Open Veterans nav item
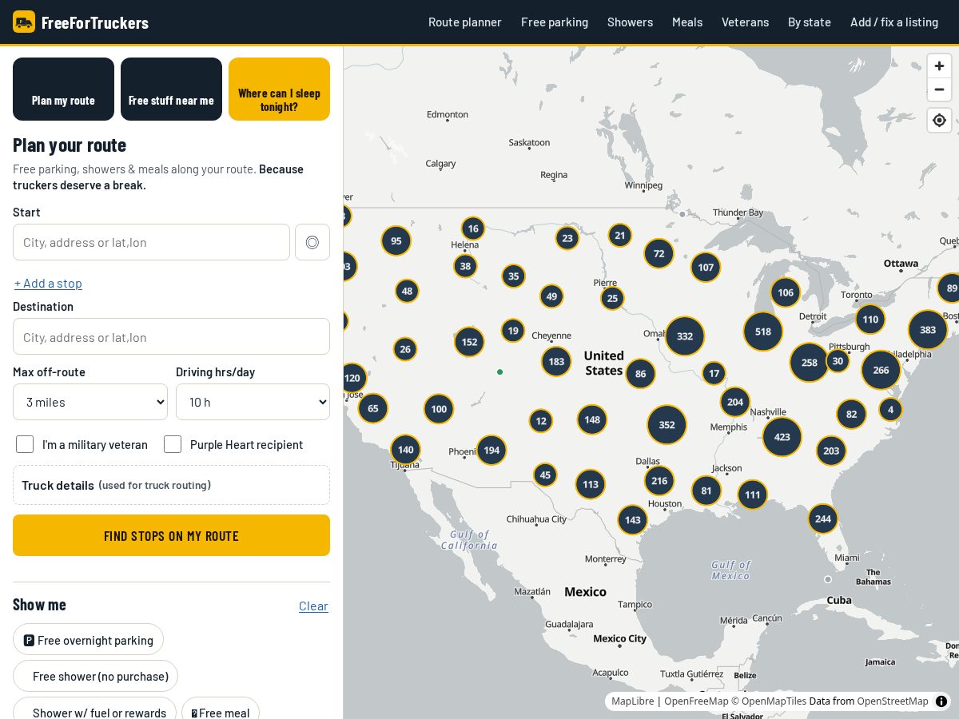This screenshot has height=719, width=959. [x=745, y=22]
